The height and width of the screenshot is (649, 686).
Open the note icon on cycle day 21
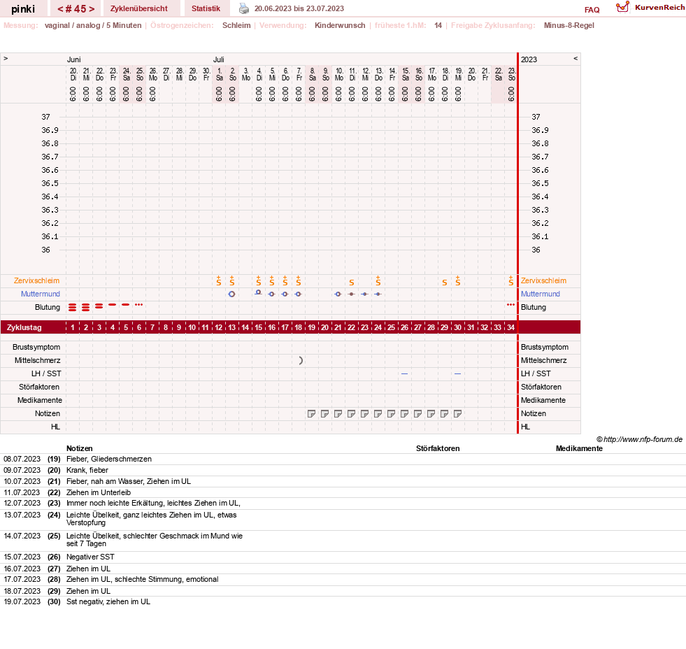pos(338,413)
